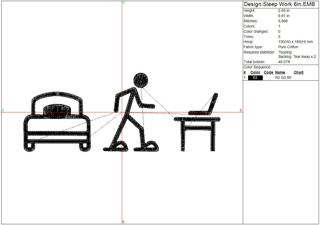Click the green S marker at top edge
Image resolution: width=320 pixels, height=225 pixels.
(x=123, y=2)
